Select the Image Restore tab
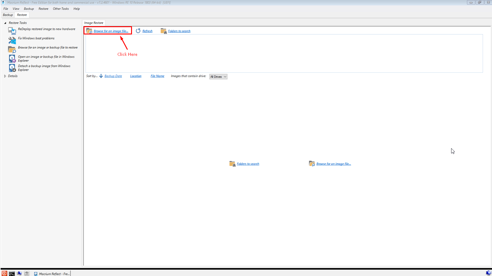 [x=94, y=23]
